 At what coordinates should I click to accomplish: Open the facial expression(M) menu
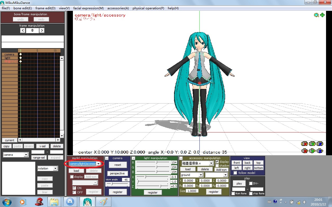click(88, 8)
